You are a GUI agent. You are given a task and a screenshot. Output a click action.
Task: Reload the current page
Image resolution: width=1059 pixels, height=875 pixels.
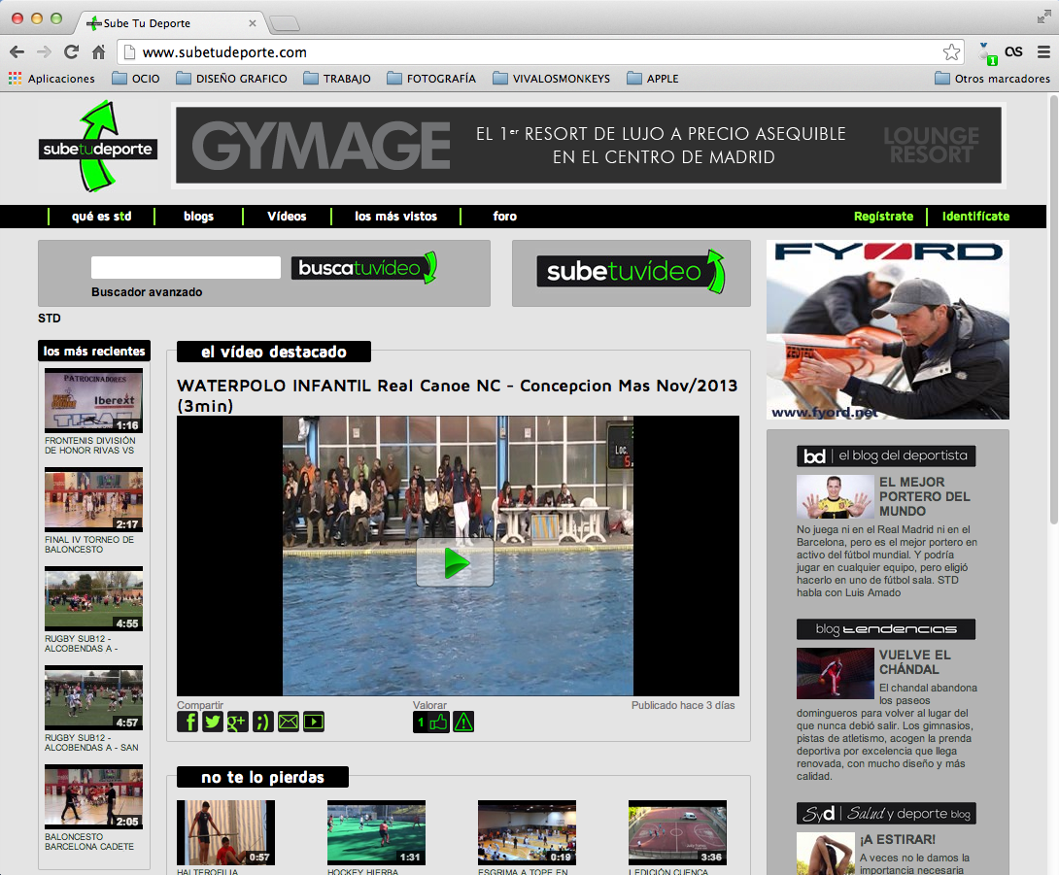tap(71, 52)
